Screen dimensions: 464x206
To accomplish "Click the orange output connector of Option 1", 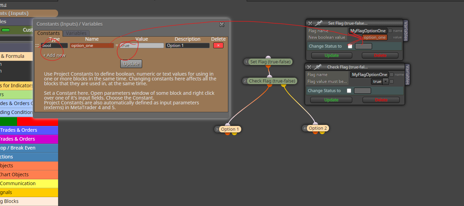I will (x=228, y=133).
